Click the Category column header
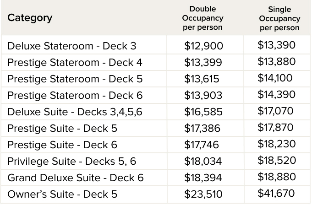This screenshot has height=205, width=312. [x=30, y=18]
